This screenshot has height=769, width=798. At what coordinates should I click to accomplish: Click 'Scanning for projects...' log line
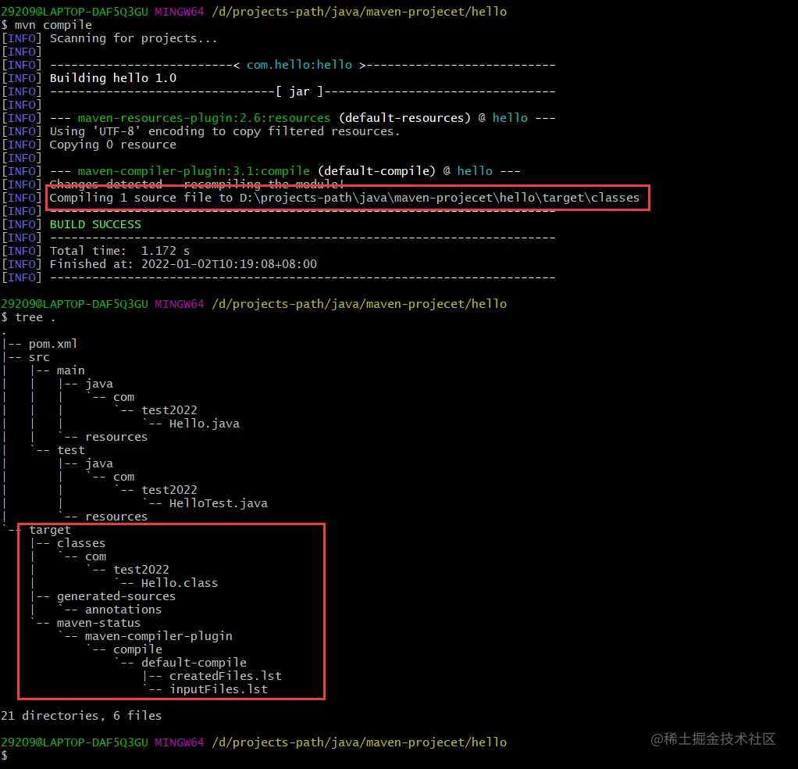click(134, 38)
